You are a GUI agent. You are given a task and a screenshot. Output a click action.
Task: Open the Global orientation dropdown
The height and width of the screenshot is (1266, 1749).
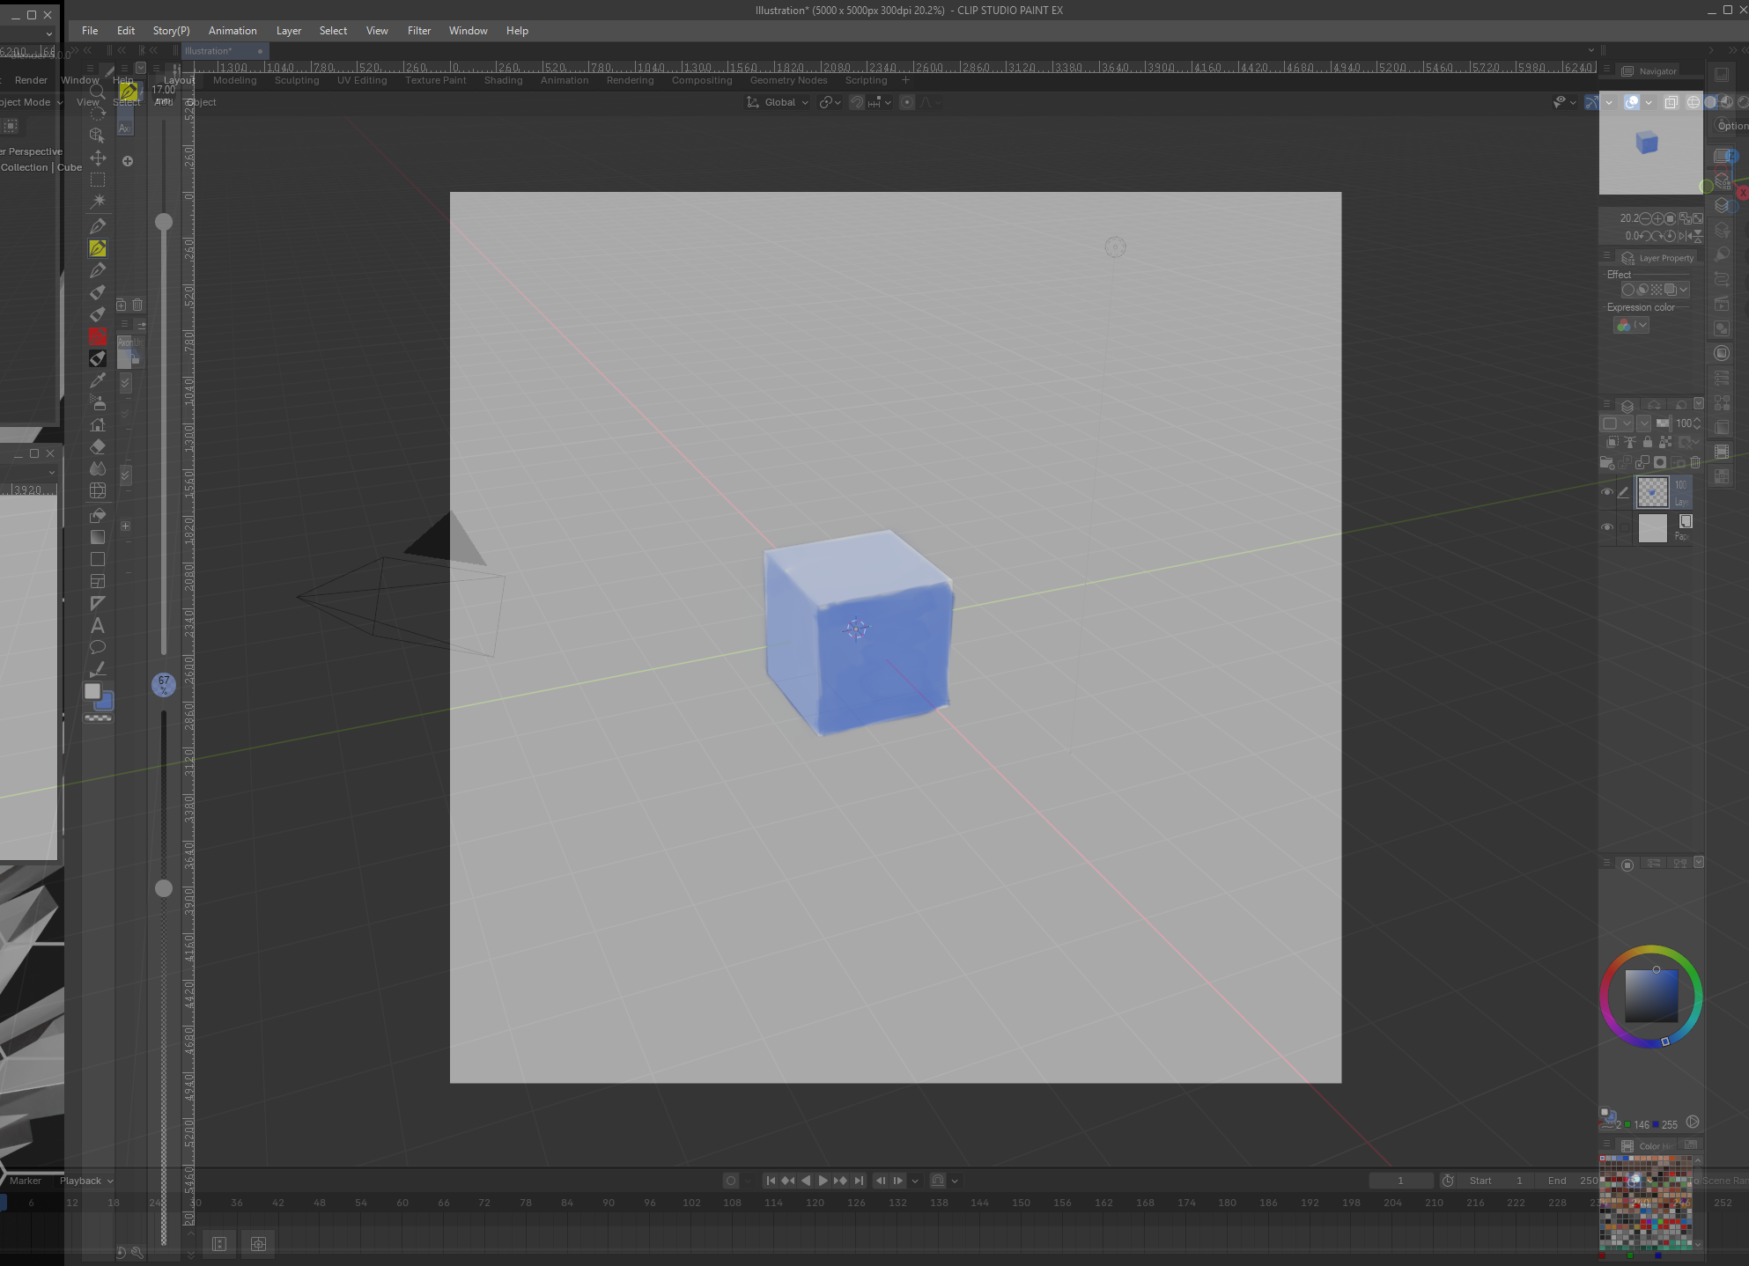pyautogui.click(x=779, y=103)
